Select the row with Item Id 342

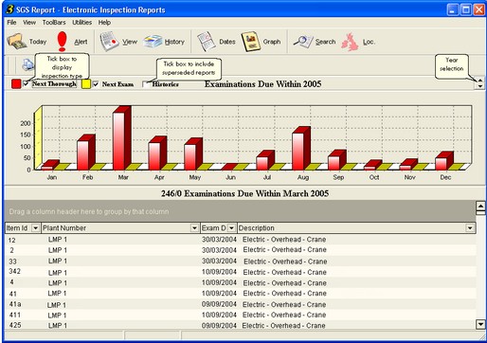(x=241, y=272)
